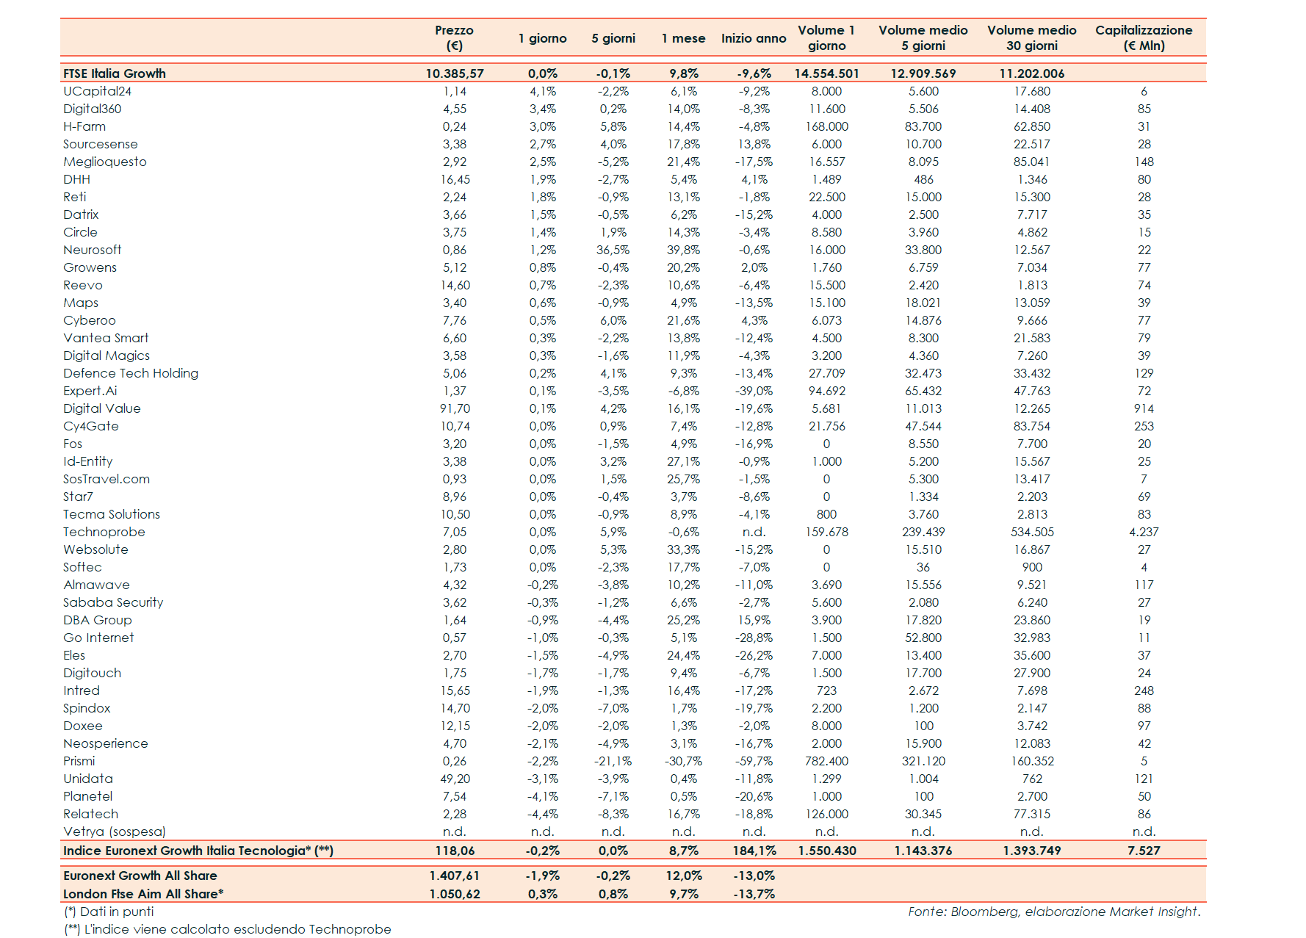The image size is (1306, 938).
Task: Select the "Defence Tech Holding" row name
Action: [131, 373]
